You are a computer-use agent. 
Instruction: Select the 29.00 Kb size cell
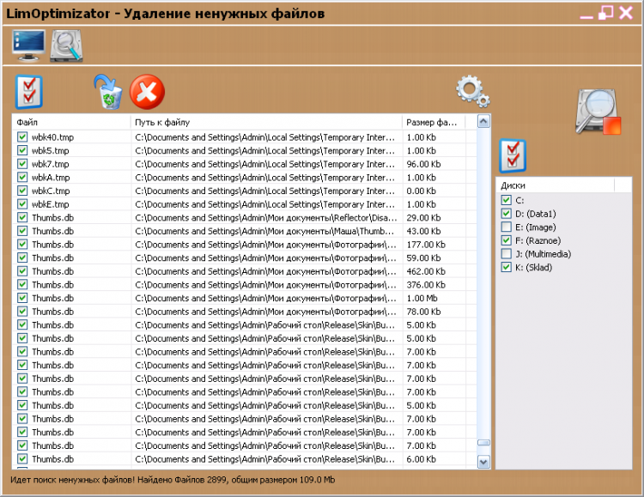coord(423,218)
